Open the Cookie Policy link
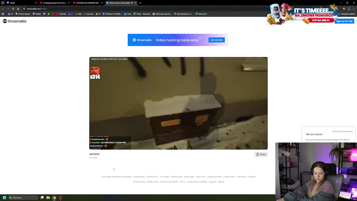The width and height of the screenshot is (357, 201). 153,182
